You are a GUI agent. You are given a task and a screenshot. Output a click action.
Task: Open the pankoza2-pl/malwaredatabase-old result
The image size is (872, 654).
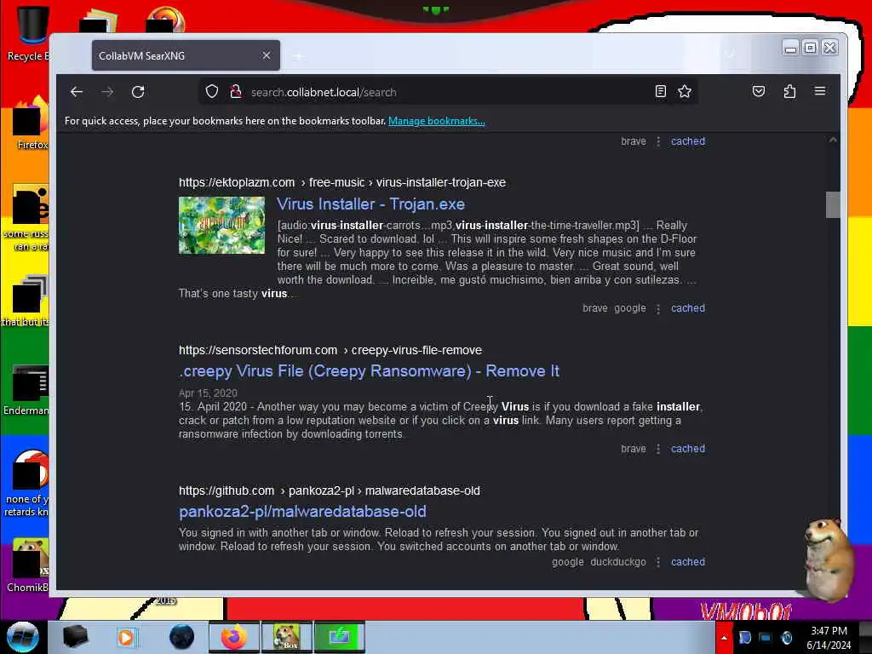pyautogui.click(x=302, y=512)
